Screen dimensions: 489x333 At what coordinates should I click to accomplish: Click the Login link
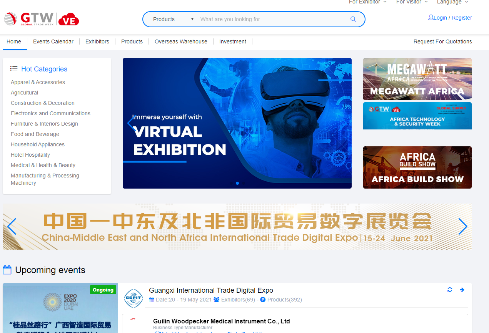click(x=440, y=18)
